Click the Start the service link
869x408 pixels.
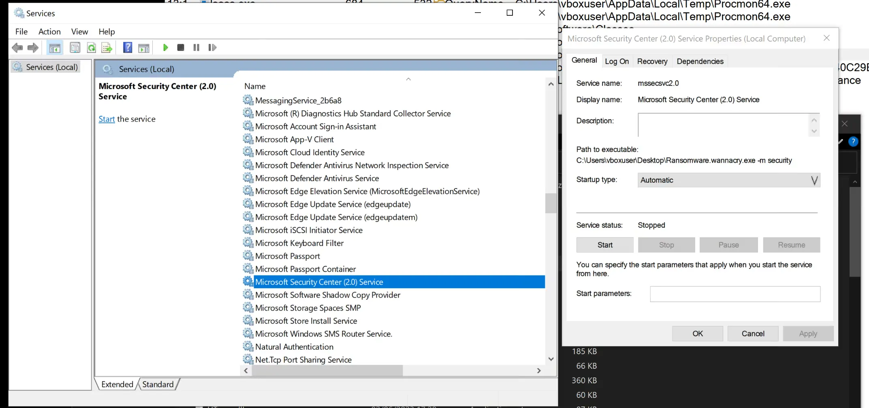click(x=107, y=119)
